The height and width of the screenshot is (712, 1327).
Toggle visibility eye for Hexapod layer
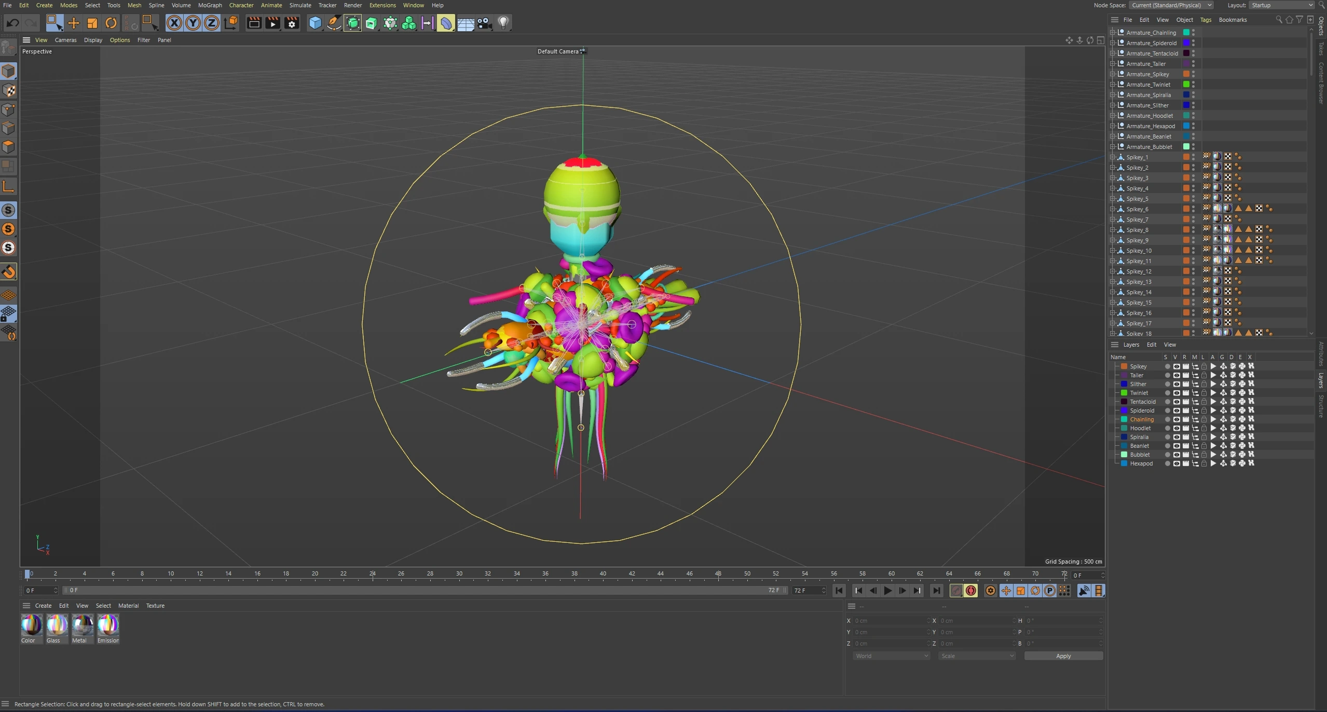1176,463
